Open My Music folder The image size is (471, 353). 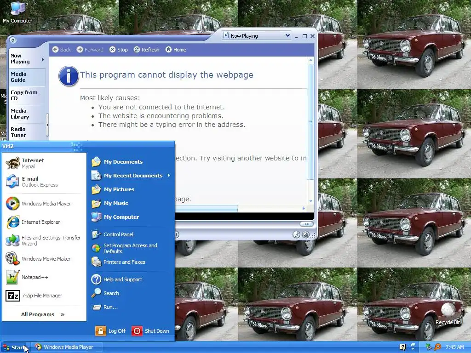[x=131, y=203]
